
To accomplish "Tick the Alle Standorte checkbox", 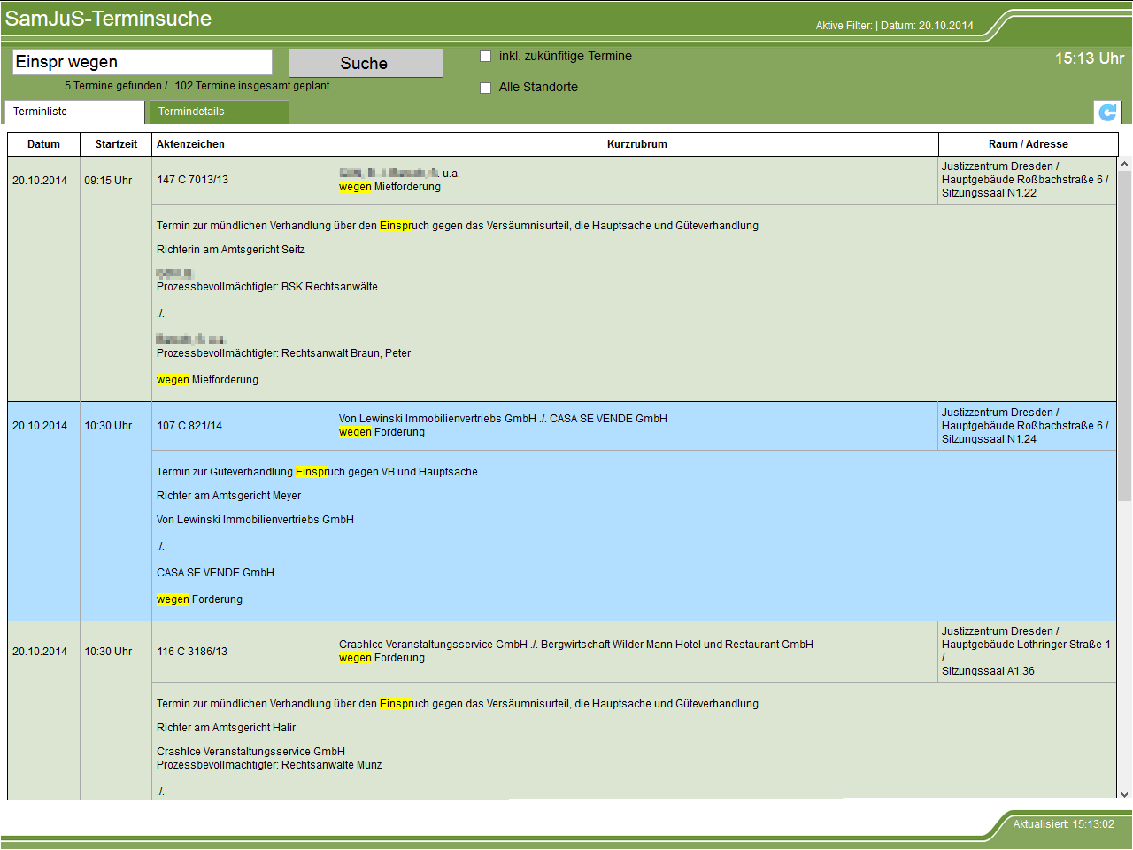I will (485, 88).
